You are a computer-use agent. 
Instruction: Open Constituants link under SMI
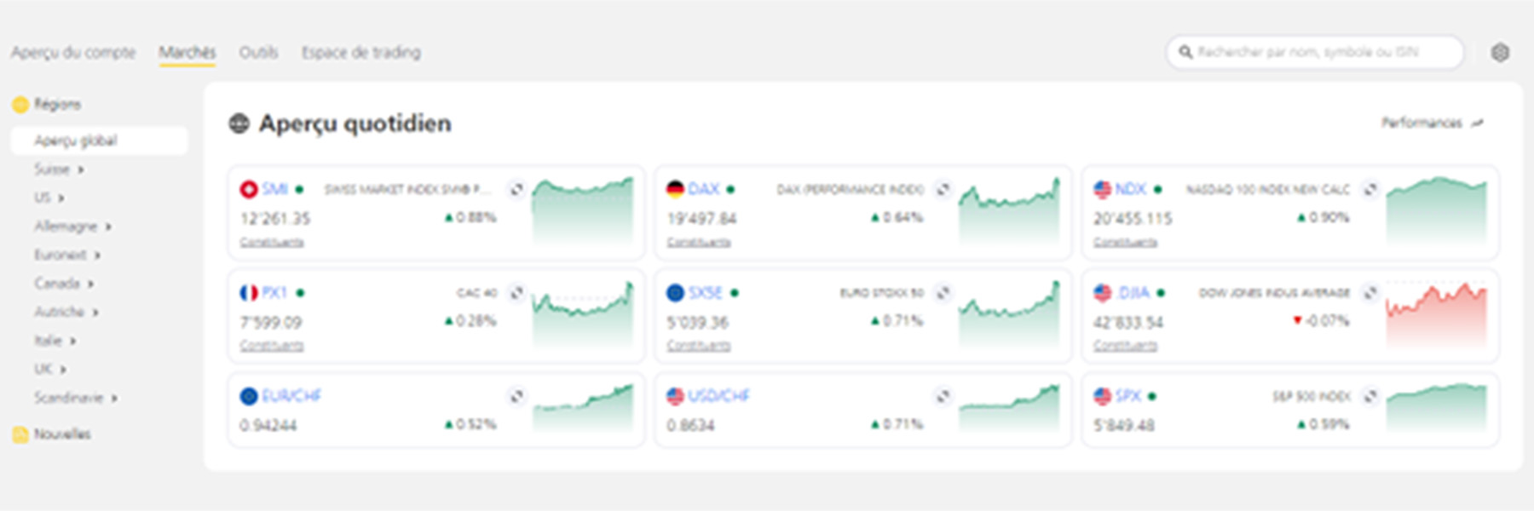coord(272,243)
